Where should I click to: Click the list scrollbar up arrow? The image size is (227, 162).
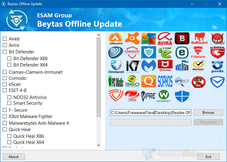pos(99,35)
